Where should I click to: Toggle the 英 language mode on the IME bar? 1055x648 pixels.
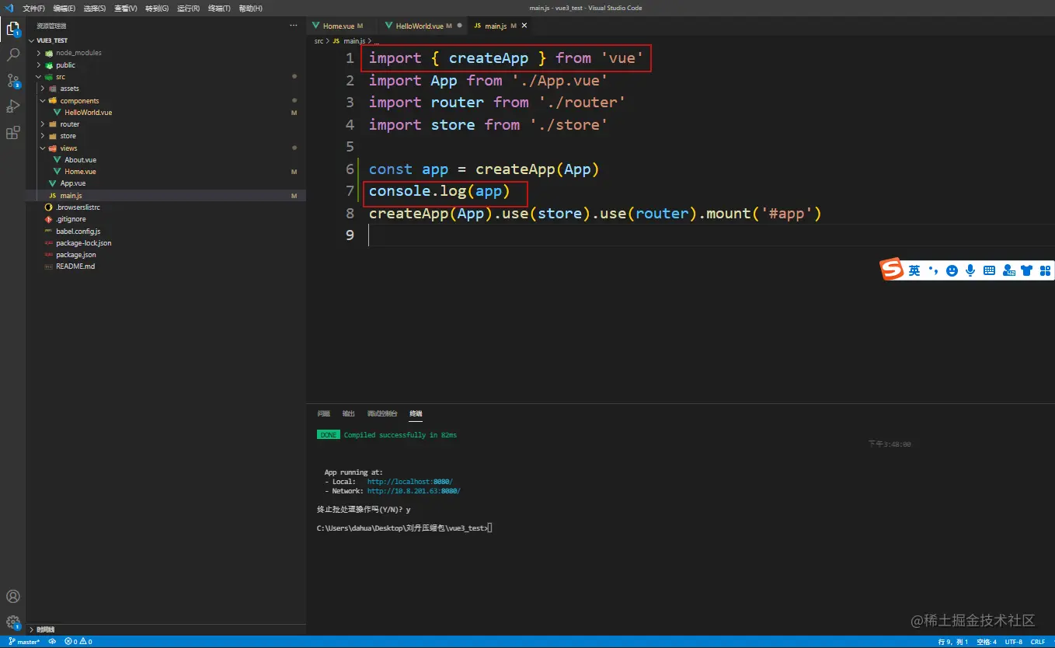(x=914, y=270)
